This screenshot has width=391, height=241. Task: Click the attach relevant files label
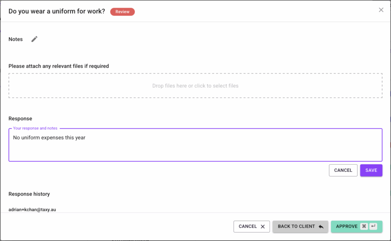[58, 66]
